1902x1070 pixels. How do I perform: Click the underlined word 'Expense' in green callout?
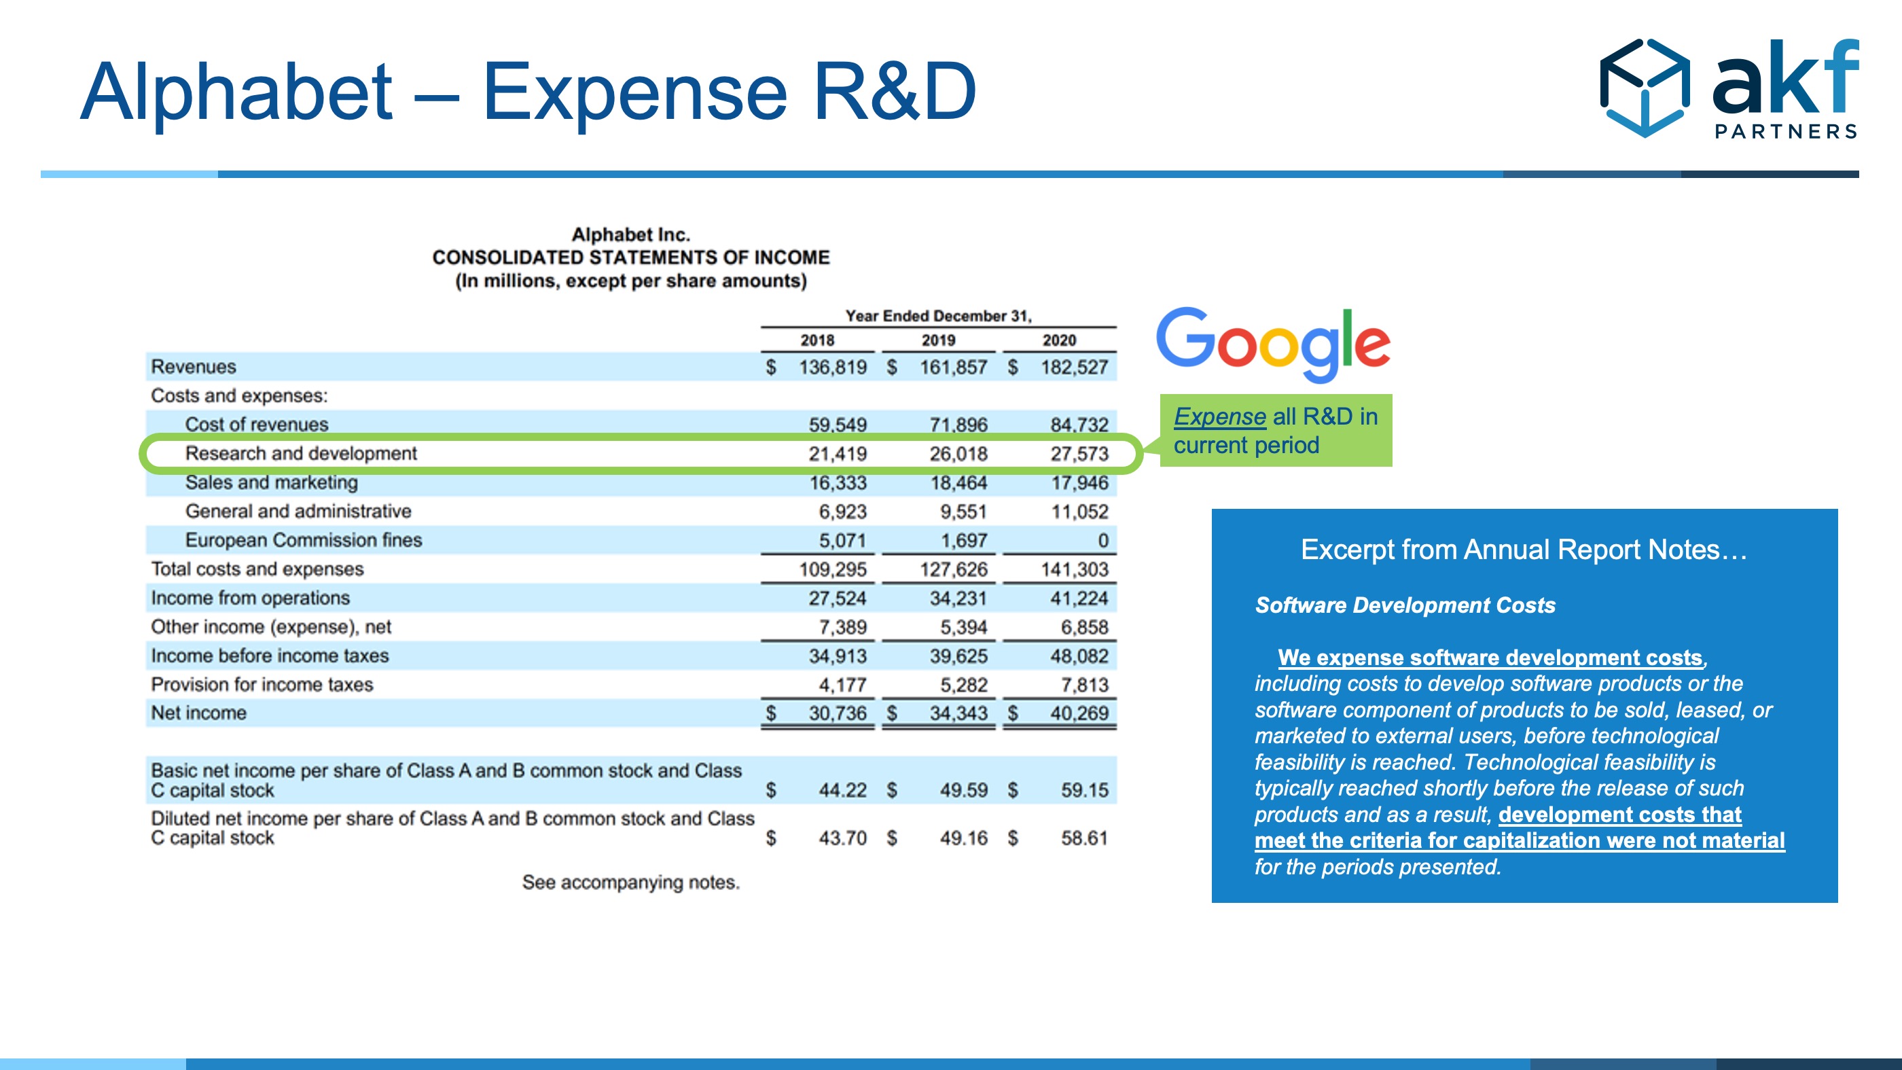tap(1220, 416)
